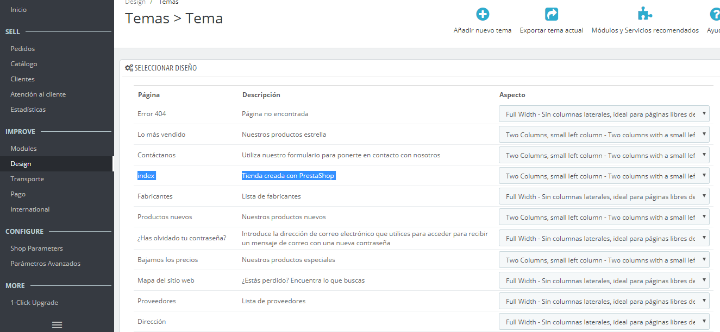Click the Exportar tema actual arrow icon
Image resolution: width=720 pixels, height=332 pixels.
pyautogui.click(x=551, y=14)
